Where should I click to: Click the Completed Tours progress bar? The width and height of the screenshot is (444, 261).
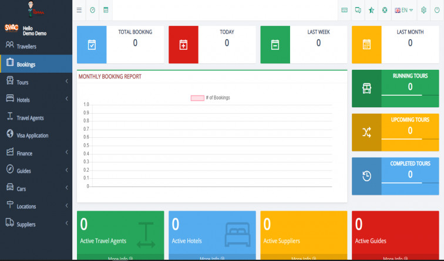(x=410, y=183)
